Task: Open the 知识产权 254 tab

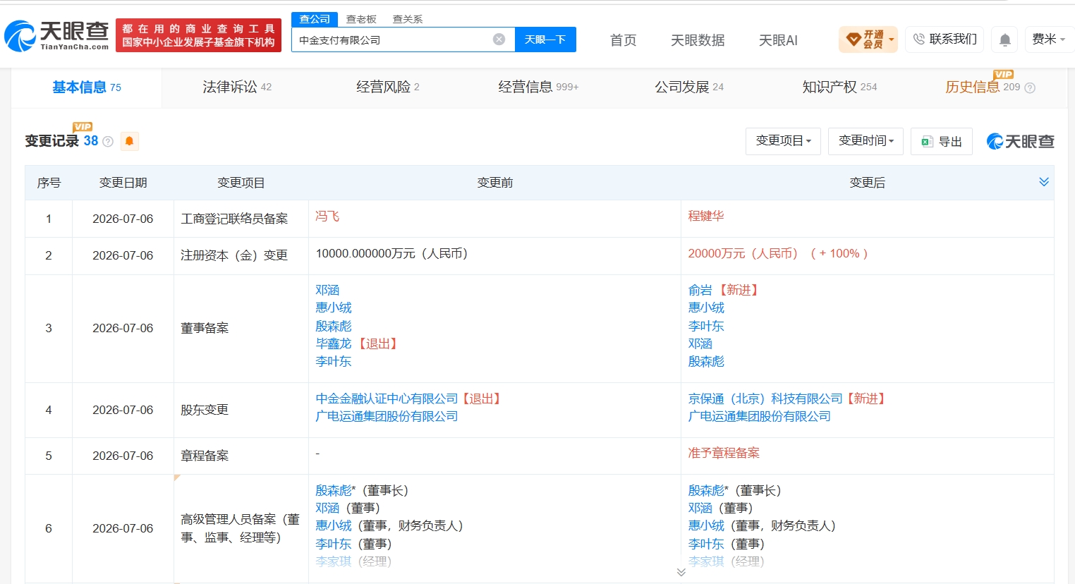Action: tap(839, 87)
